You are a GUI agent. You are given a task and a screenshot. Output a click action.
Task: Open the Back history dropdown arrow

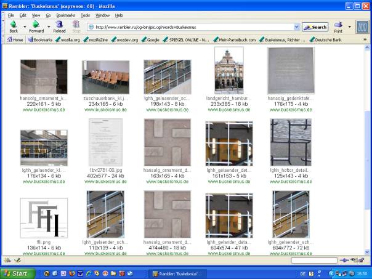[x=25, y=27]
